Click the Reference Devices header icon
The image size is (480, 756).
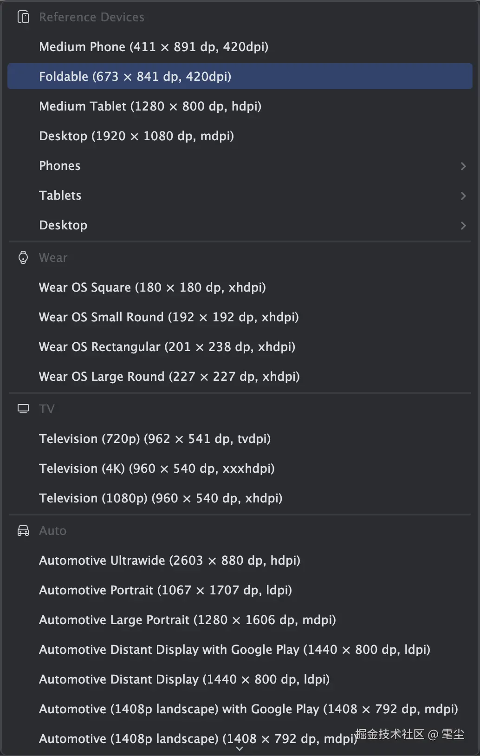[23, 17]
